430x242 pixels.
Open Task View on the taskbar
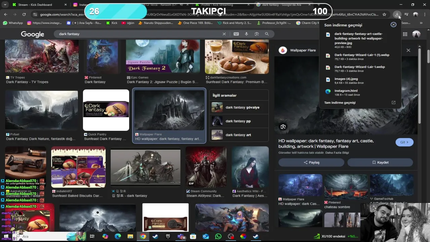92,236
